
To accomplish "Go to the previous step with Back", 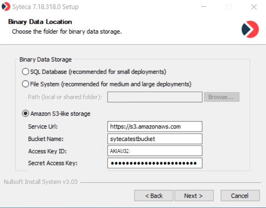I will [154, 196].
